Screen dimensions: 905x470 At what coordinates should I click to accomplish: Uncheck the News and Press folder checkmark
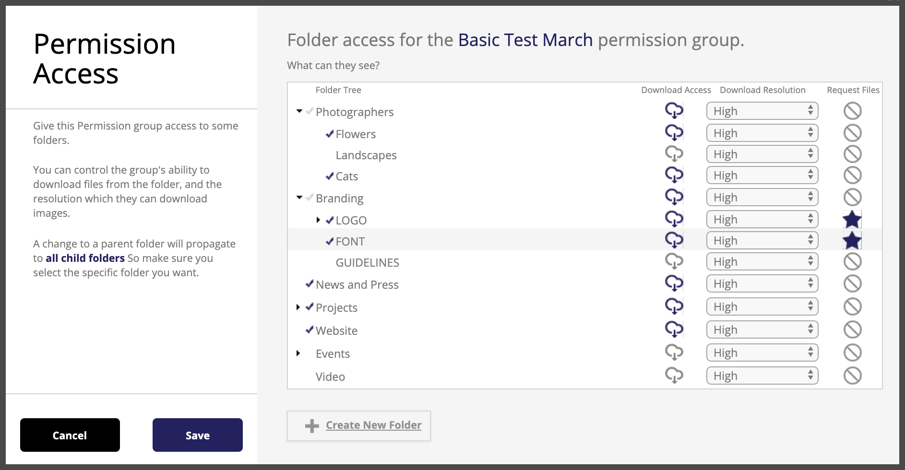[x=310, y=284]
